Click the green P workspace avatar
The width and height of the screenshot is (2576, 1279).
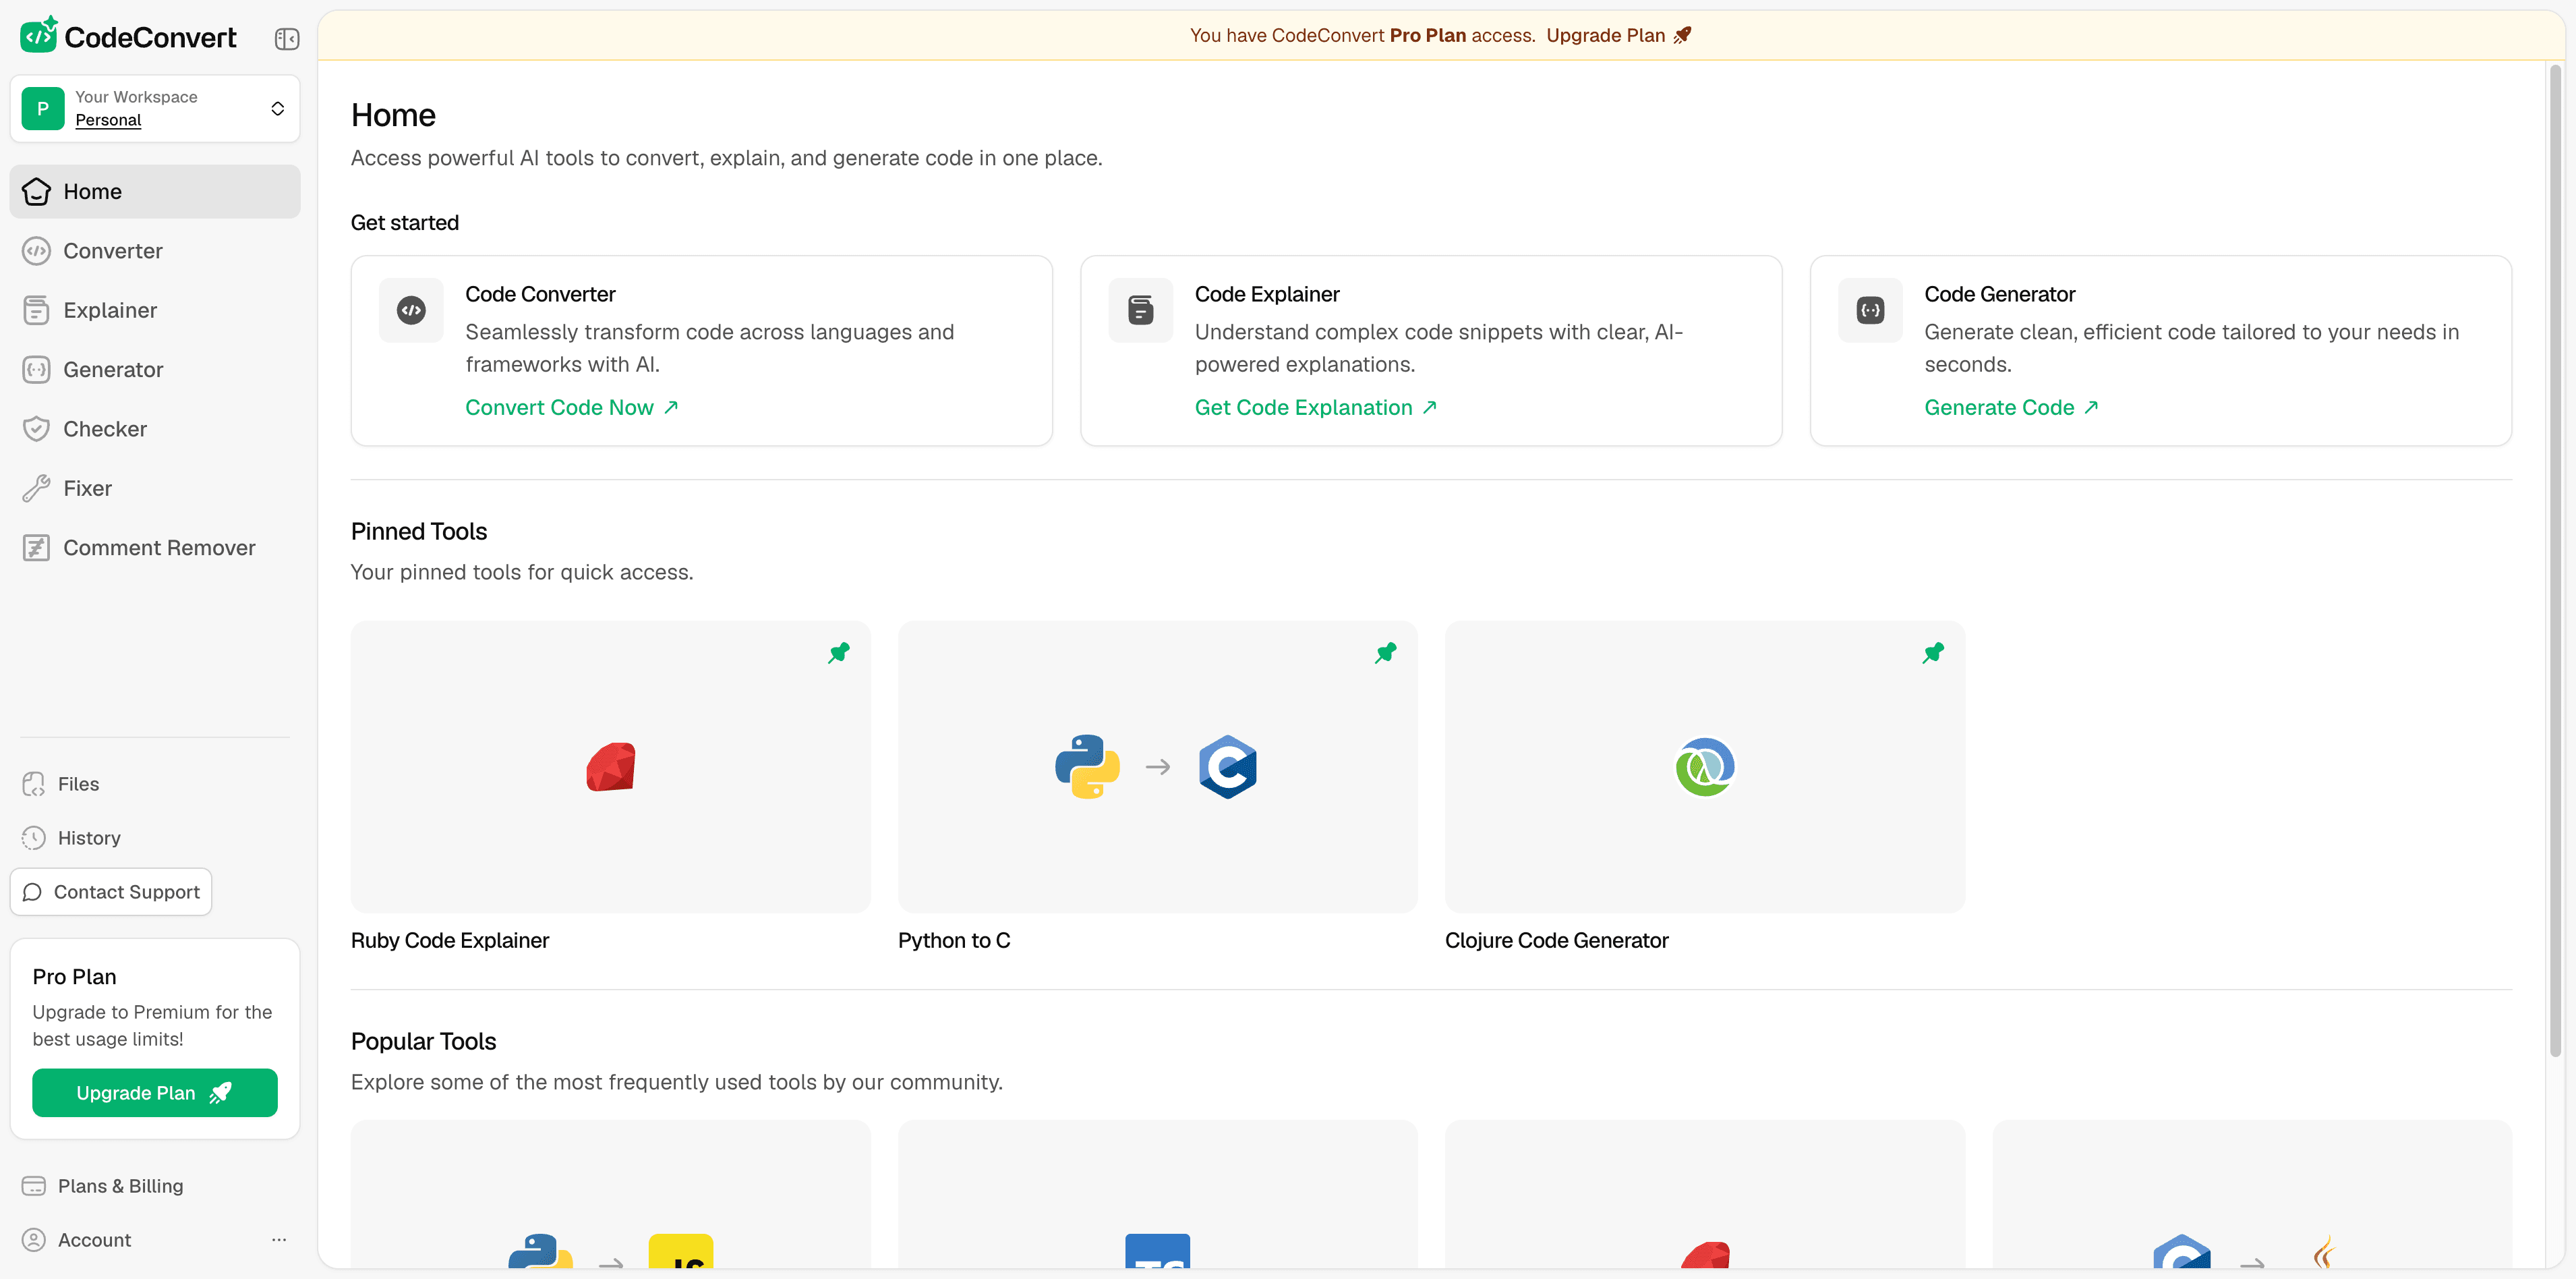pyautogui.click(x=43, y=108)
